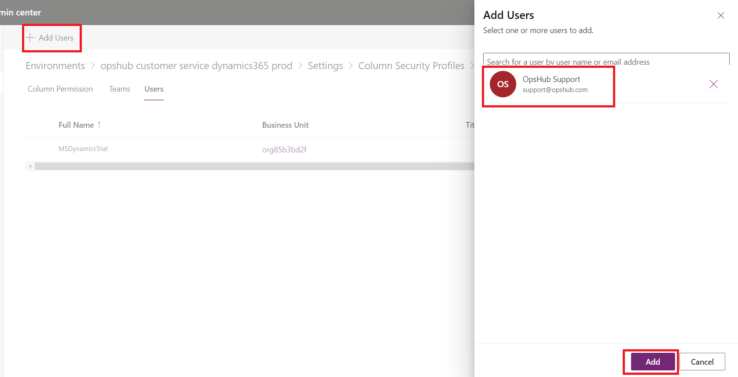Go to the Environments breadcrumb
The width and height of the screenshot is (738, 377).
click(x=55, y=66)
